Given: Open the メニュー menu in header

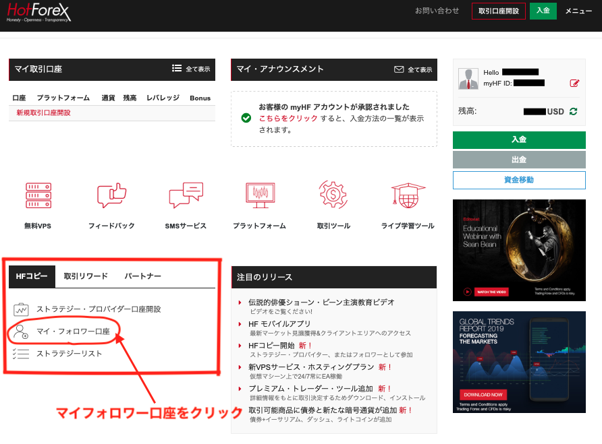Looking at the screenshot, I should (578, 11).
